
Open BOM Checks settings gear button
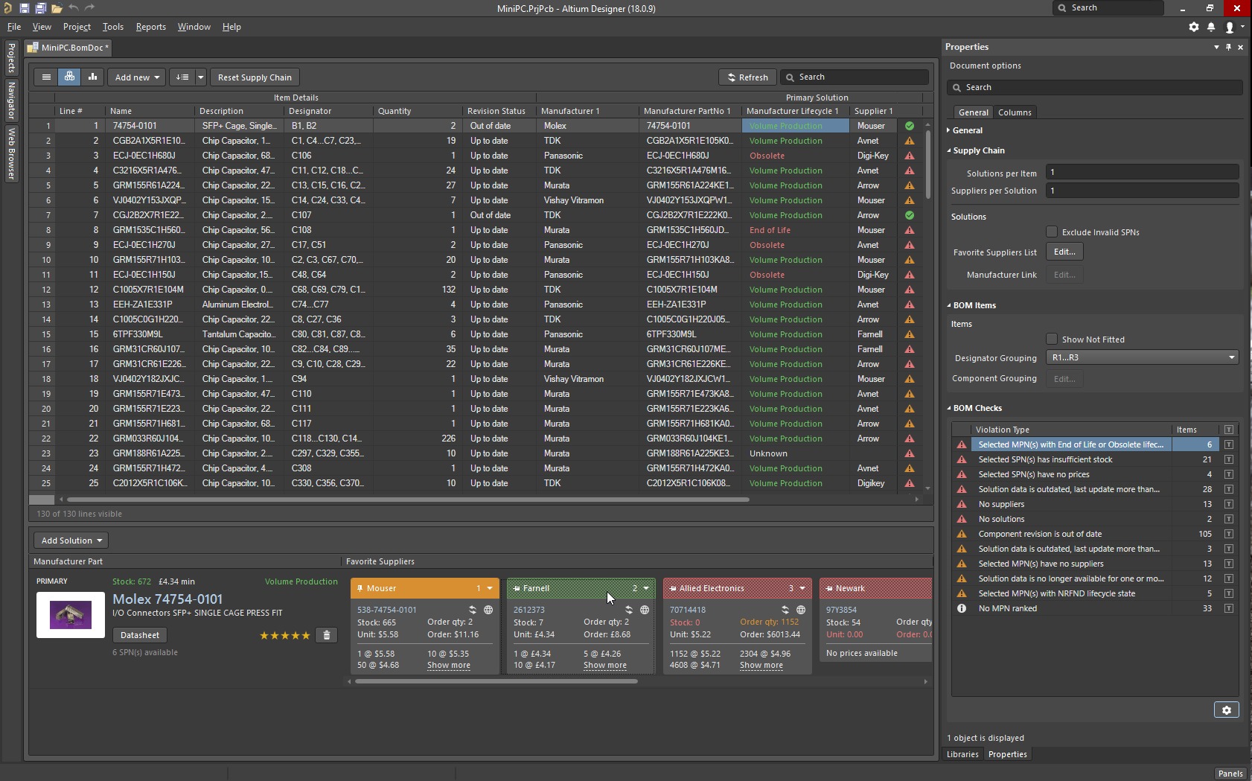click(1226, 710)
